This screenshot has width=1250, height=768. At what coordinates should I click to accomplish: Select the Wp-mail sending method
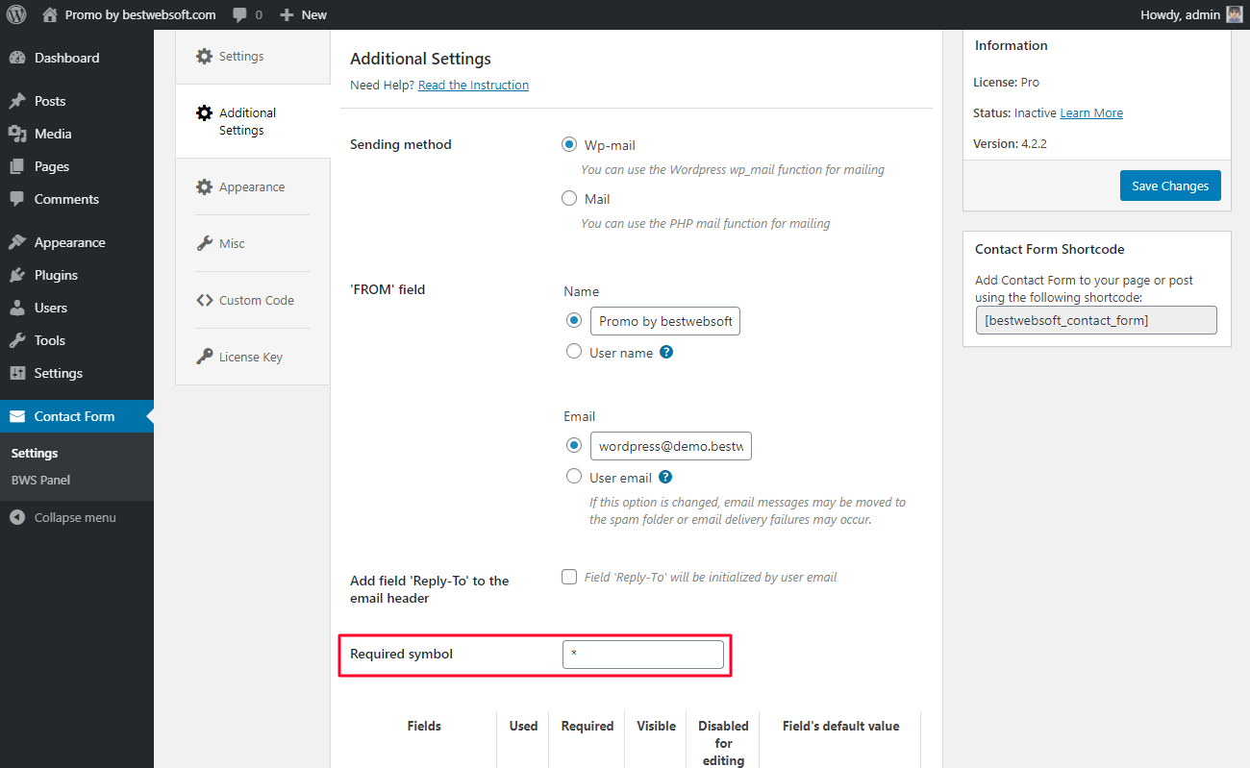click(569, 145)
